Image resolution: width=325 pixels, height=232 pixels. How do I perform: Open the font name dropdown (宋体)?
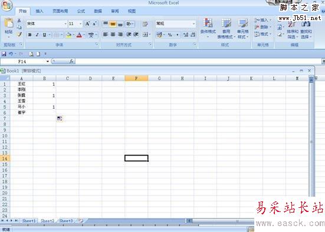65,24
